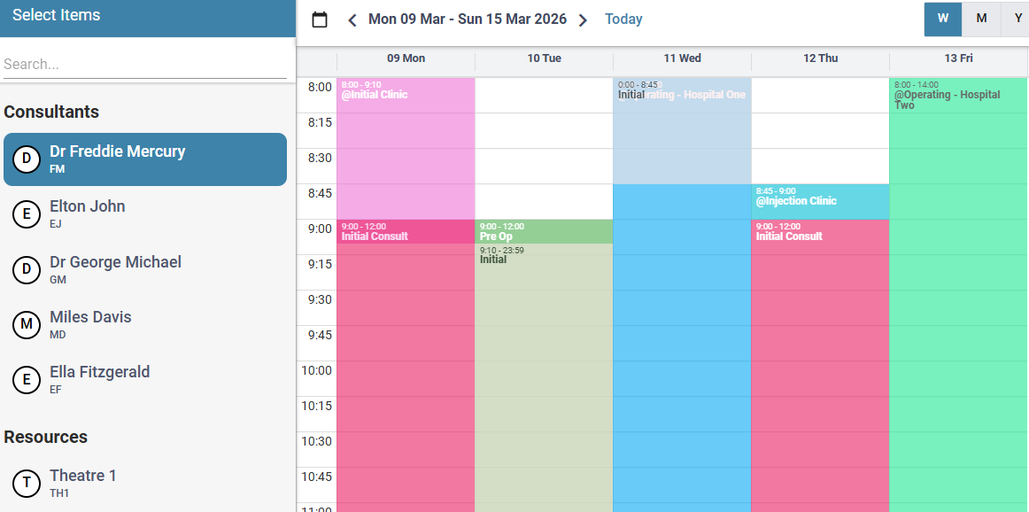Click inside the Search field
Viewport: 1029px width, 512px height.
(x=145, y=64)
